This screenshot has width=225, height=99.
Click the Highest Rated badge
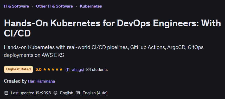(x=18, y=69)
